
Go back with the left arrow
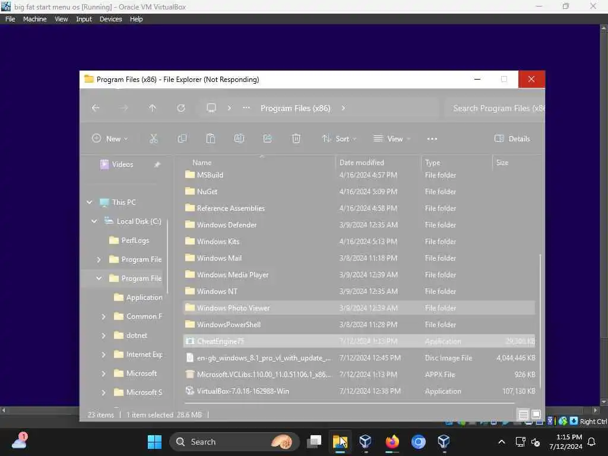[96, 108]
